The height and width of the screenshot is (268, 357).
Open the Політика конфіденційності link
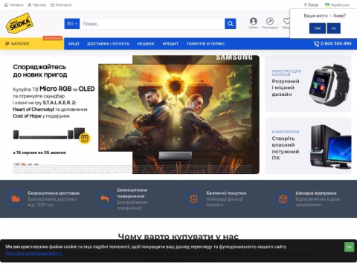point(34,253)
